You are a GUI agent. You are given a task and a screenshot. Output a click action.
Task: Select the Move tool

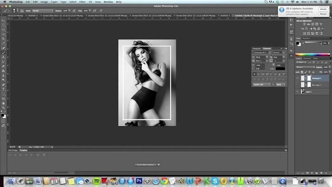tap(4, 21)
